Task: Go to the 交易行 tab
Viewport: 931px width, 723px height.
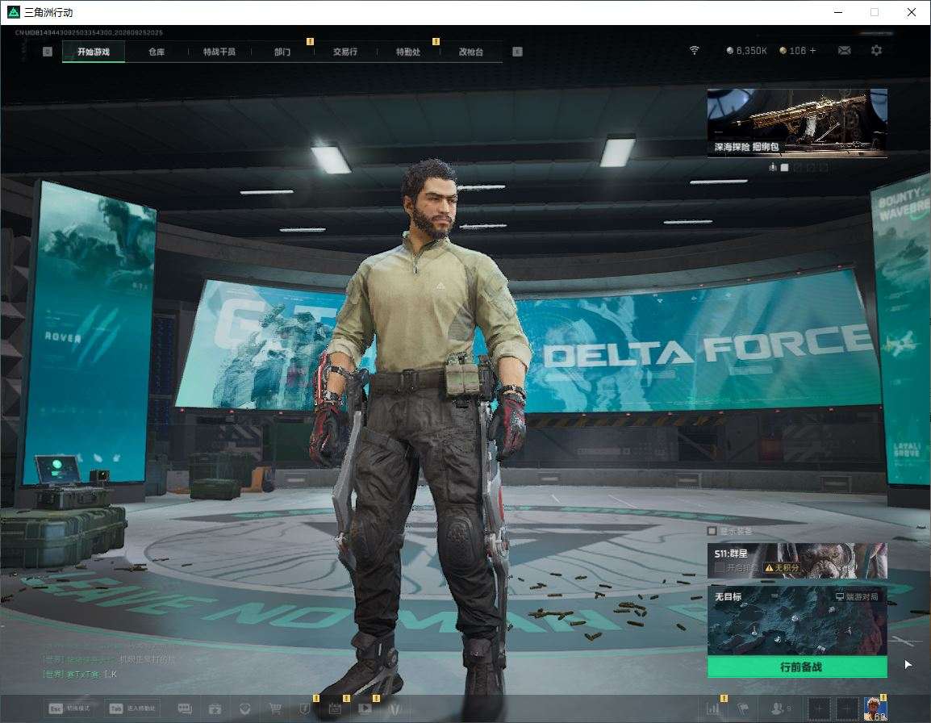Action: 345,52
